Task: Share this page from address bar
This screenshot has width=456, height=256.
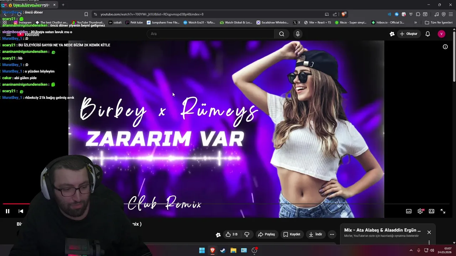Action: coord(335,14)
